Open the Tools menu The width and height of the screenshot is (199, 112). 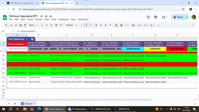[x=53, y=19]
